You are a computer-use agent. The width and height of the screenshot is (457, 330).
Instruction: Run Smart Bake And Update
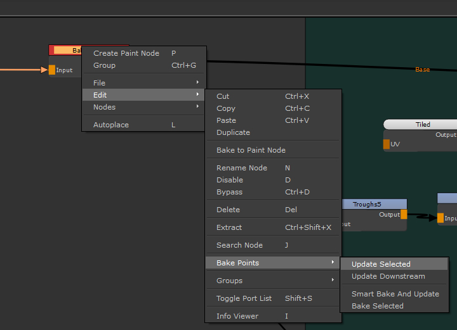click(x=395, y=294)
